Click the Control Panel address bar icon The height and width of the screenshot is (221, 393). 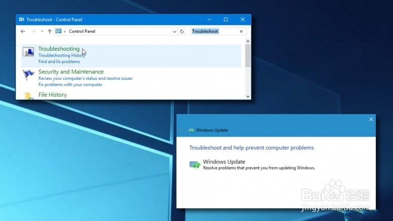coord(59,31)
